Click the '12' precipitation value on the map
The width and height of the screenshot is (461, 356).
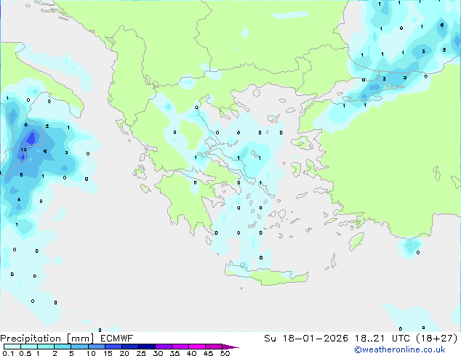[23, 150]
